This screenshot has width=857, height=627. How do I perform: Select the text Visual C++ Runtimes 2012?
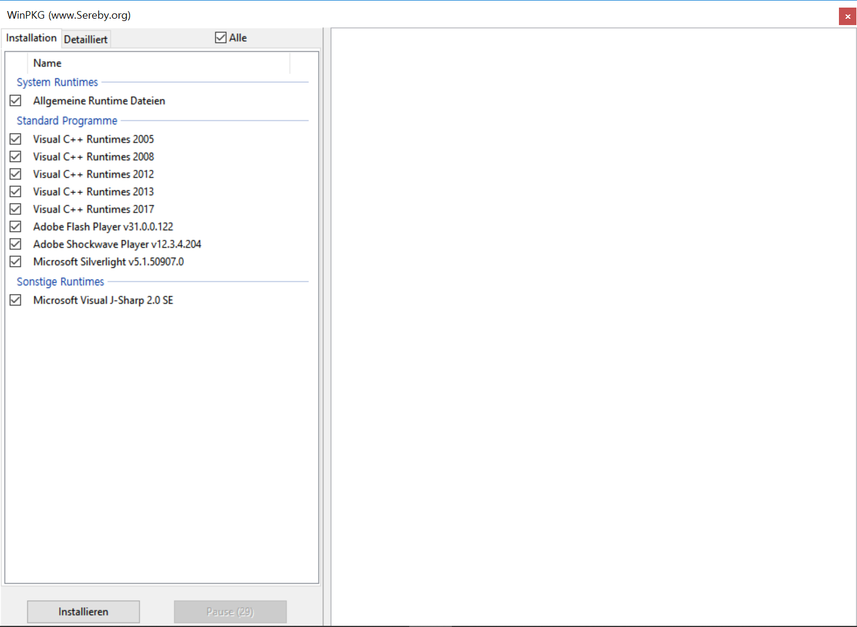pyautogui.click(x=94, y=174)
